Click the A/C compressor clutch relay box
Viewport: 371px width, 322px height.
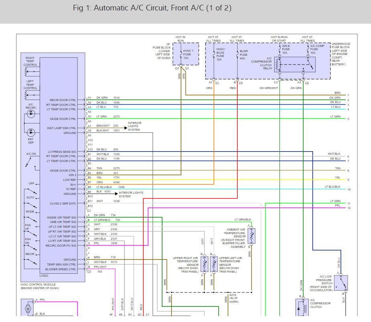point(295,64)
